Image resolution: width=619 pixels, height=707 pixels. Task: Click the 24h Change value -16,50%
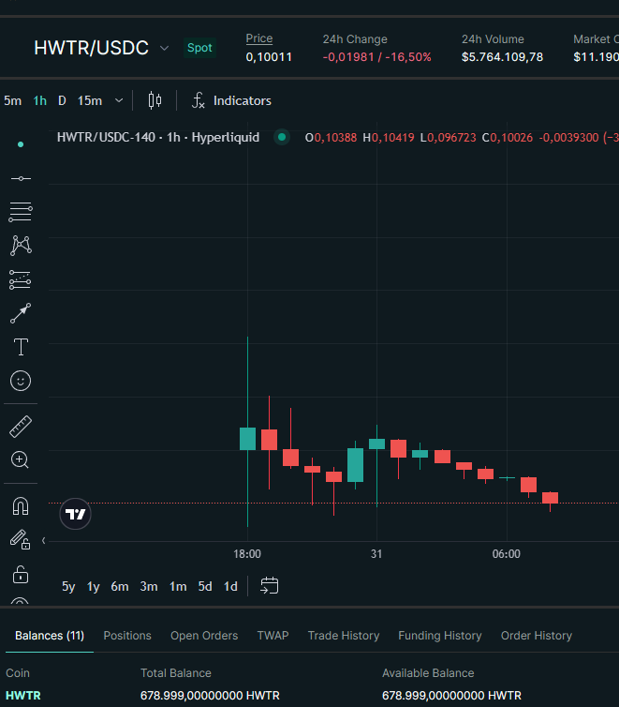click(x=408, y=57)
